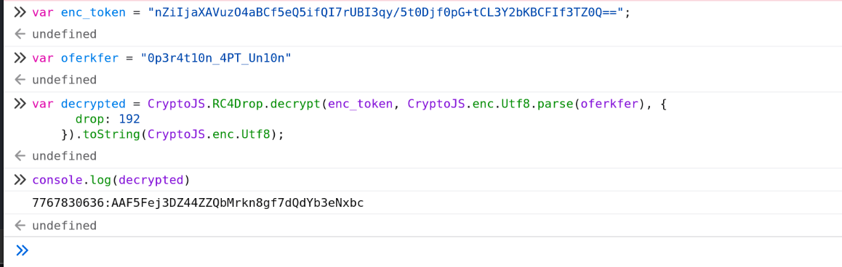Screen dimensions: 842x267
Task: Click the input chevron beside var decrypted
Action: 20,104
